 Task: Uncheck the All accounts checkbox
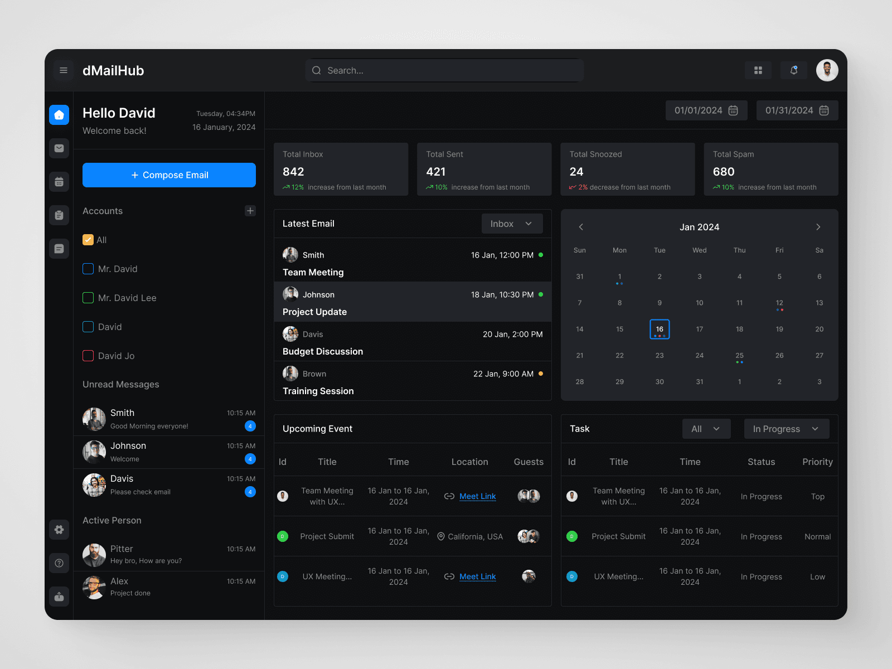[88, 240]
